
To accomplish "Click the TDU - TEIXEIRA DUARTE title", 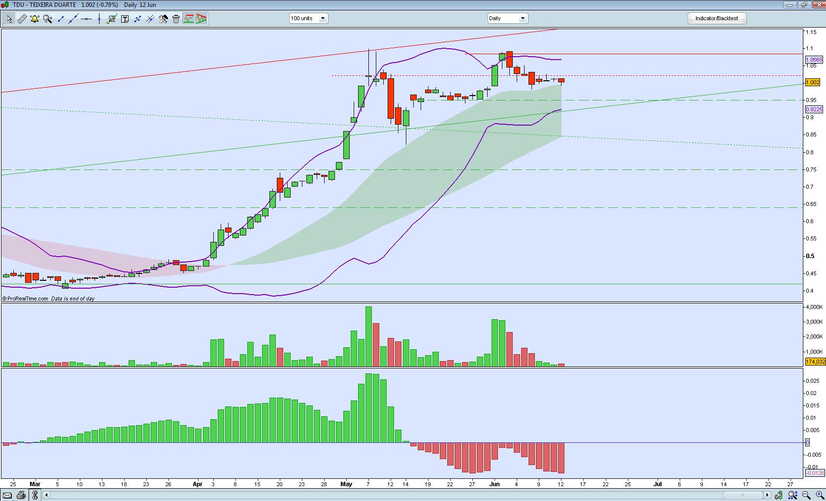I will click(44, 4).
